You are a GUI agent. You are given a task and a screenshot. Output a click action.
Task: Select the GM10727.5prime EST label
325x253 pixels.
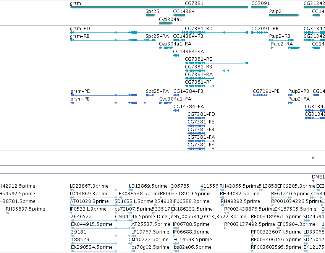(x=148, y=240)
